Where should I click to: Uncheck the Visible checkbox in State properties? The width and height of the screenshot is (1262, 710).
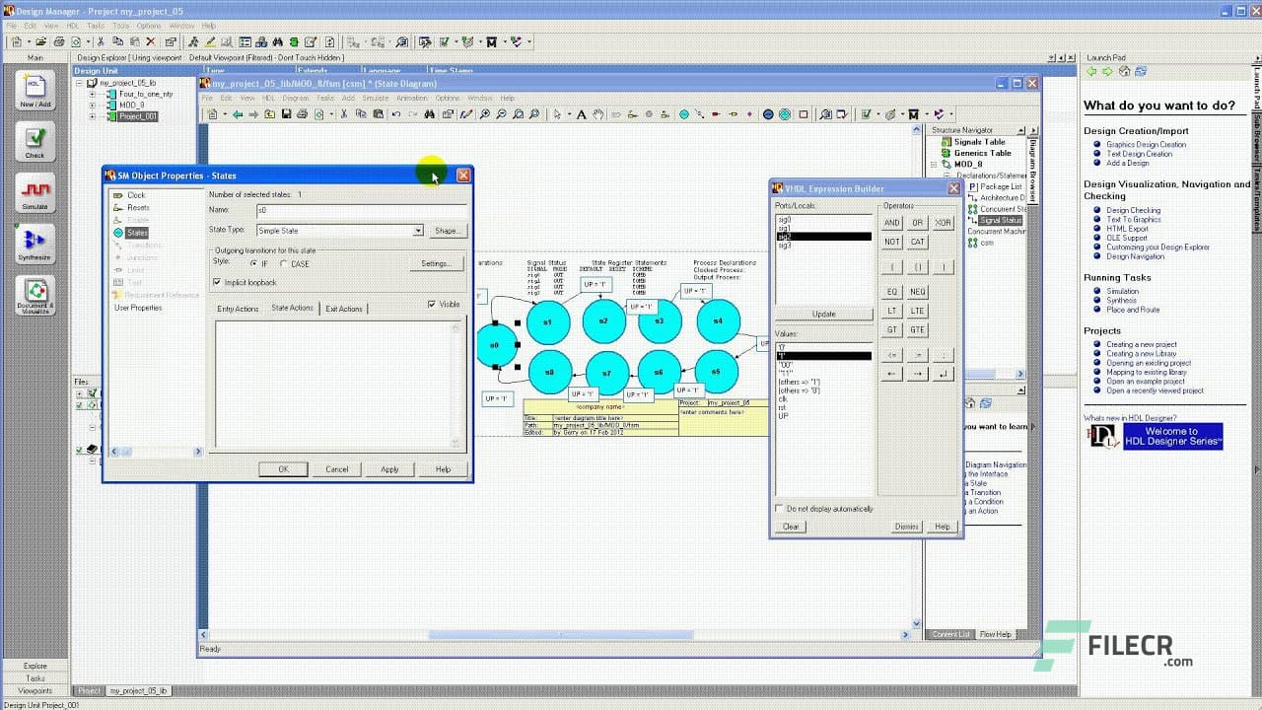click(x=432, y=304)
